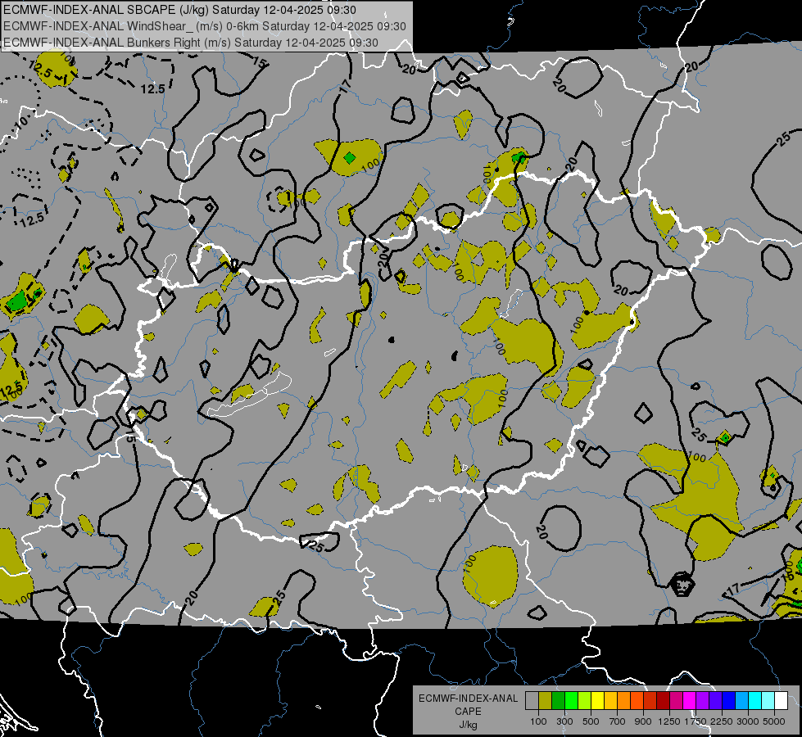Select the white swatch at the legend end
802x737 pixels.
781,701
